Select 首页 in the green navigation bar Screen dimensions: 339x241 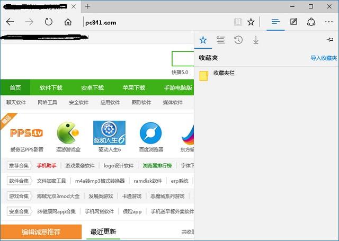[15, 87]
